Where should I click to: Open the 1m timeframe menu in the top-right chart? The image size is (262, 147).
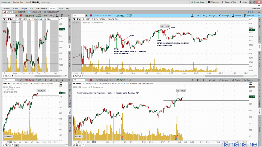coord(204,16)
